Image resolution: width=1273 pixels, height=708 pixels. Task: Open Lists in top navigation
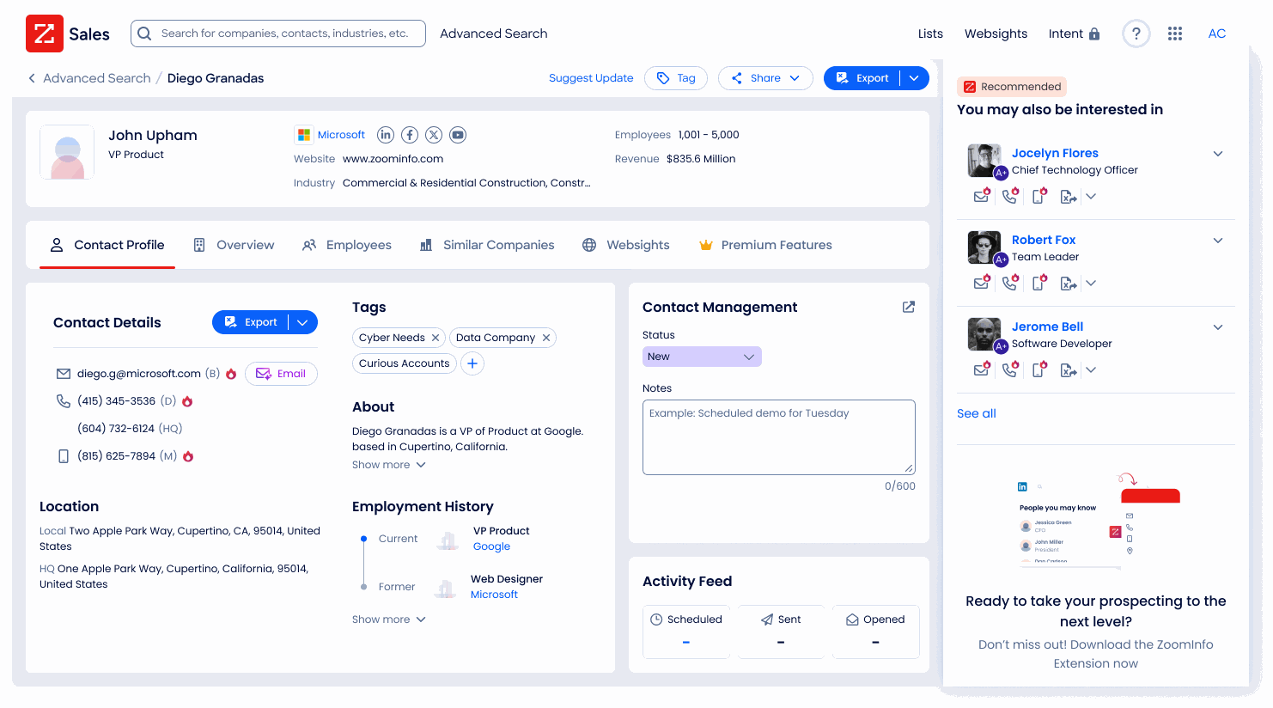(930, 34)
